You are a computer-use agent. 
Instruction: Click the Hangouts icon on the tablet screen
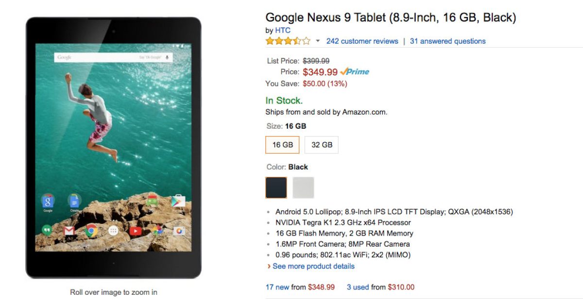(47, 231)
